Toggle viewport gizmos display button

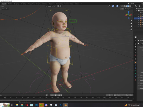113,6
